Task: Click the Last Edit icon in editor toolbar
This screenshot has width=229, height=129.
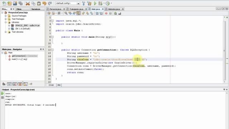Action: click(x=49, y=13)
